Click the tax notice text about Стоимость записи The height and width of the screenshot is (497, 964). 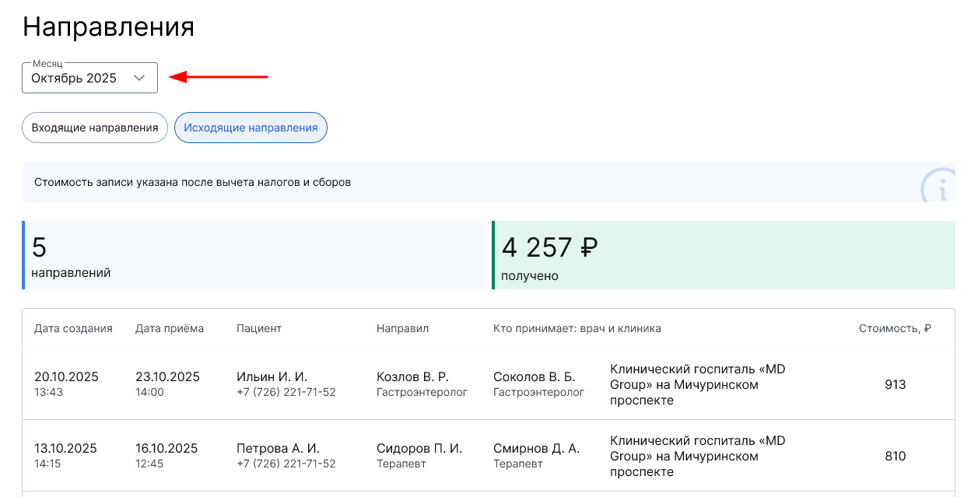tap(192, 182)
